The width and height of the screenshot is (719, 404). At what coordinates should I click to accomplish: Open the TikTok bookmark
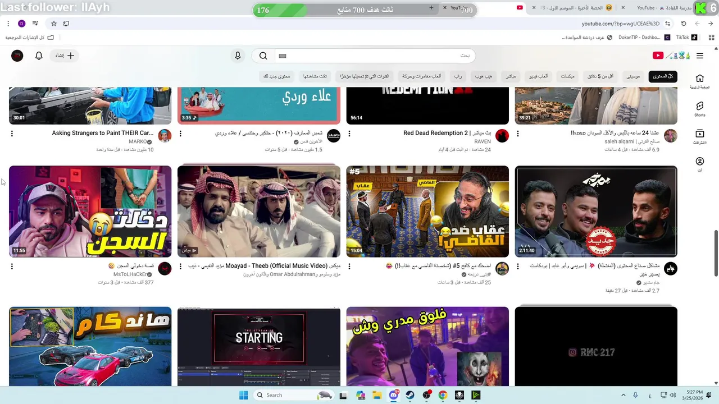click(x=686, y=38)
